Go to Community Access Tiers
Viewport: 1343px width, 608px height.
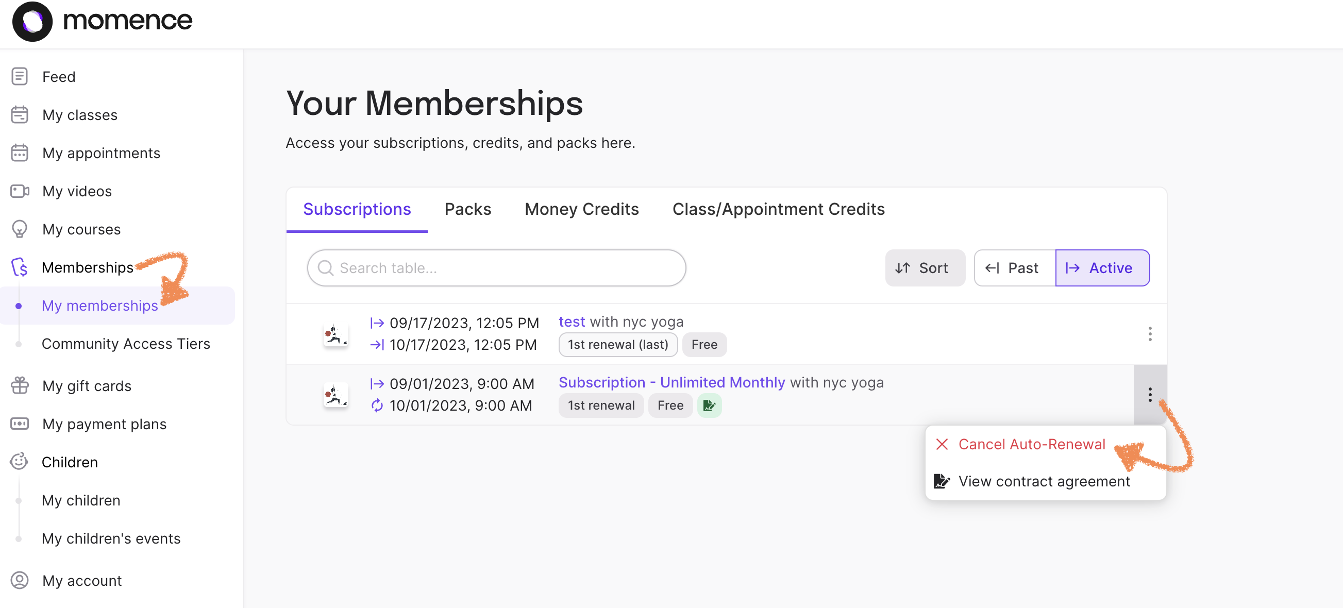[x=126, y=343]
